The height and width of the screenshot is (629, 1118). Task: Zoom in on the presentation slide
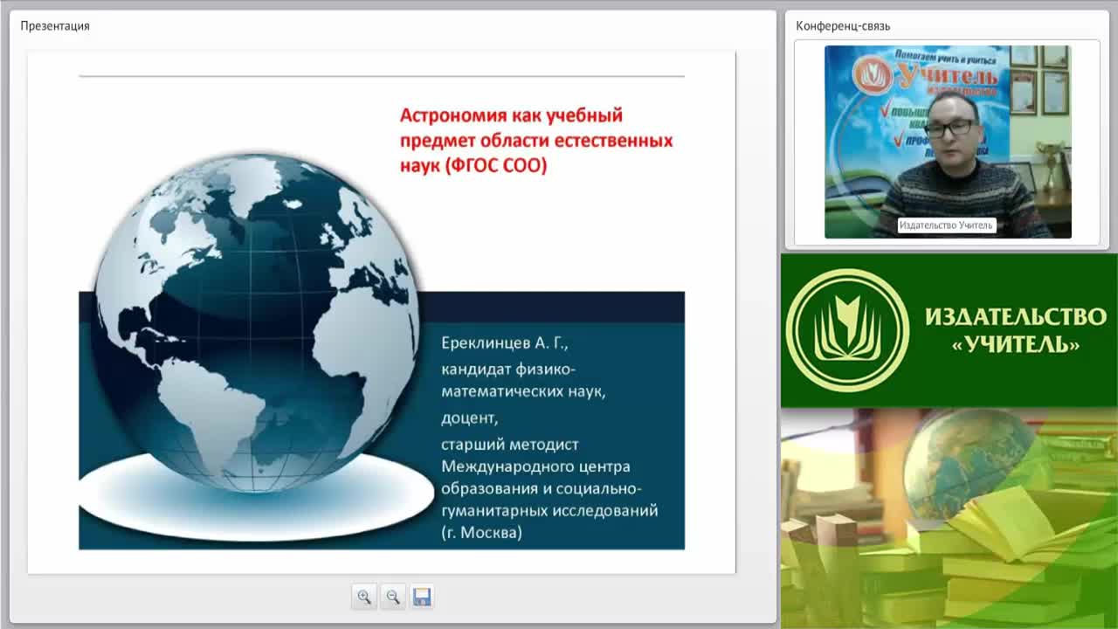(364, 597)
